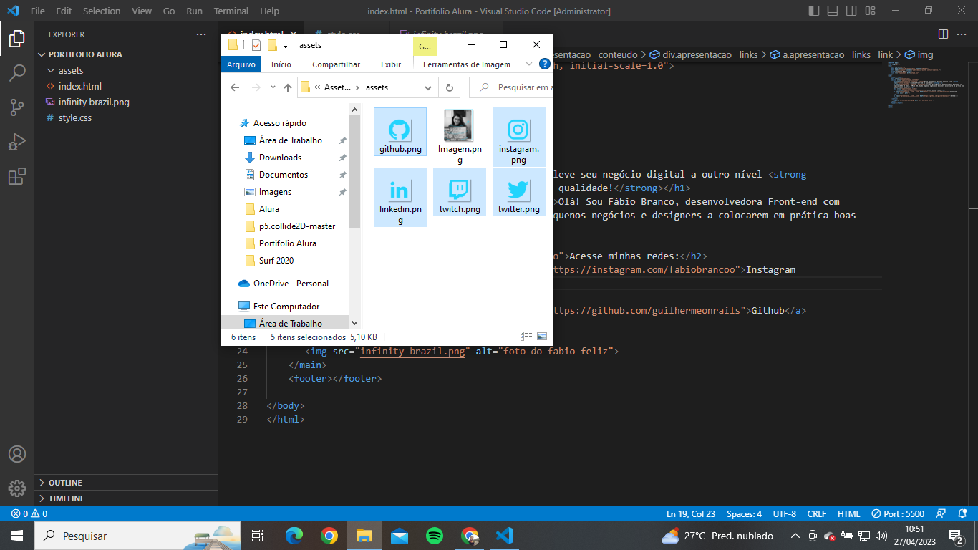
Task: Open the feedback icon in status bar
Action: tap(942, 514)
